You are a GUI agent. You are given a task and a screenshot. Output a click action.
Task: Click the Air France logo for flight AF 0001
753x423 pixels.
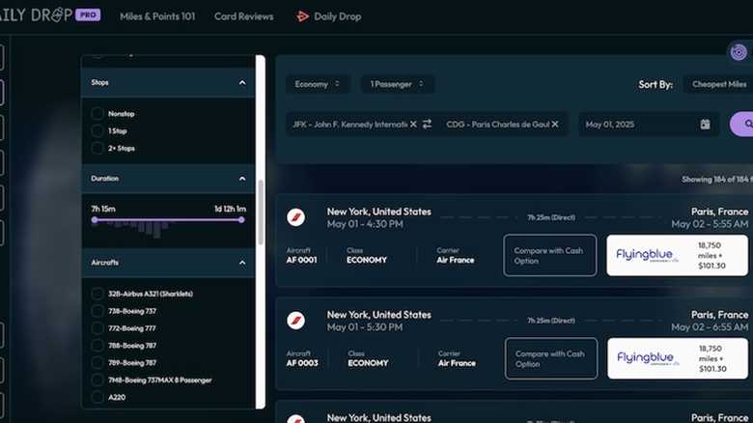coord(295,217)
